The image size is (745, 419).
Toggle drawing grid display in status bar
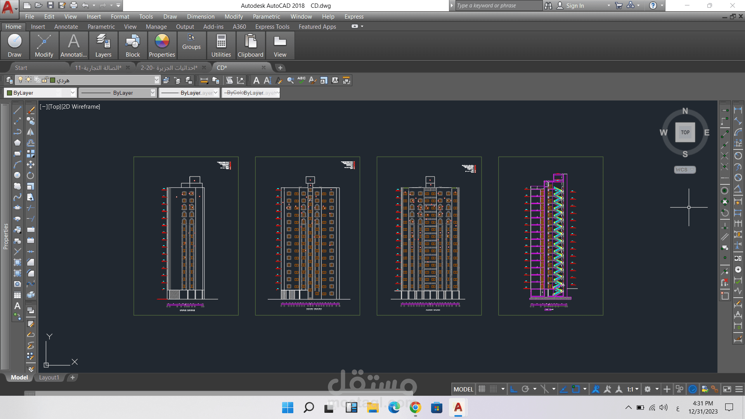click(482, 389)
